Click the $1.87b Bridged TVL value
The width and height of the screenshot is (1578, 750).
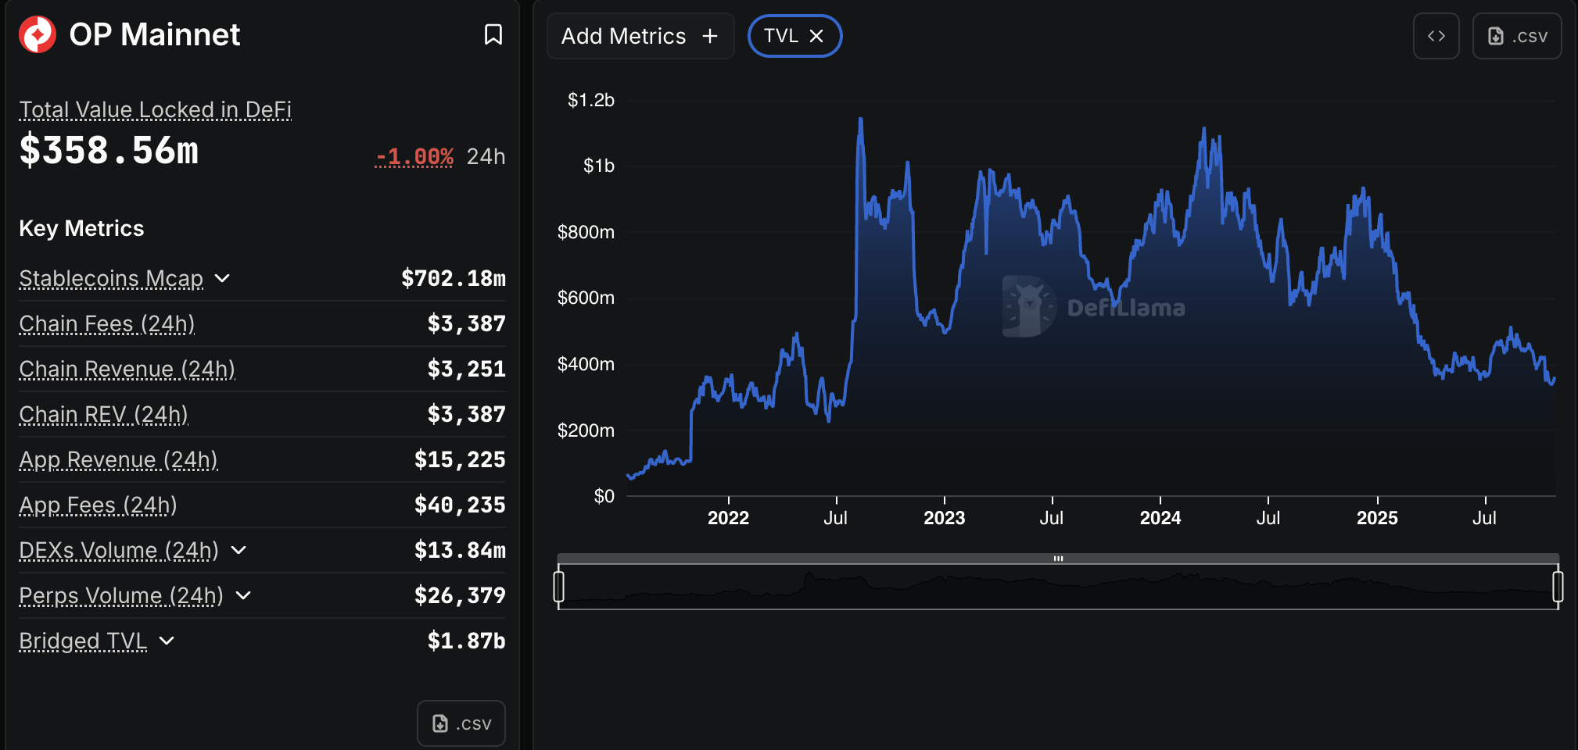pyautogui.click(x=467, y=641)
